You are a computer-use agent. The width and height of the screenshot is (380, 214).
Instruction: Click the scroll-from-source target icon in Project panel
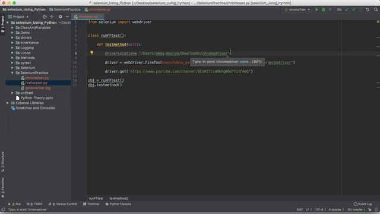pos(45,17)
